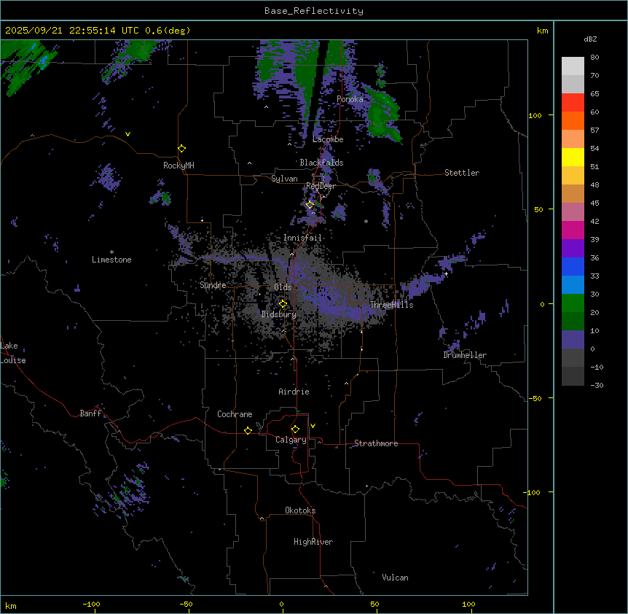Select the magenta 39-42 dBZ legend swatch
This screenshot has width=628, height=614.
(573, 230)
